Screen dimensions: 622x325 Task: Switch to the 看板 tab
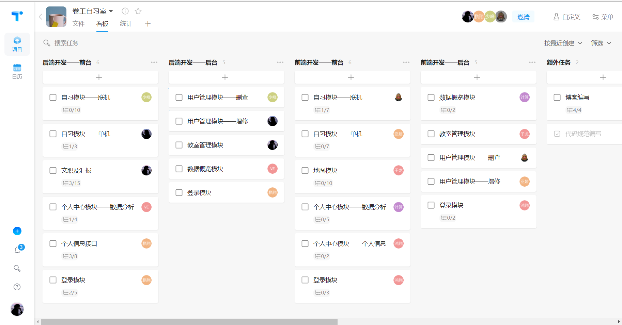click(102, 24)
